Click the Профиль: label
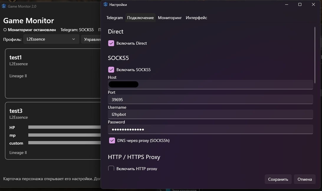This screenshot has width=322, height=191. [x=12, y=39]
